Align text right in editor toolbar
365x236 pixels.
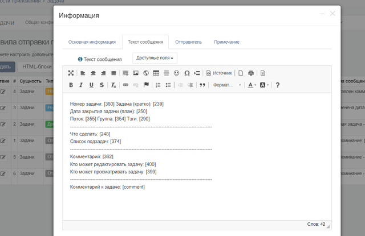click(103, 73)
